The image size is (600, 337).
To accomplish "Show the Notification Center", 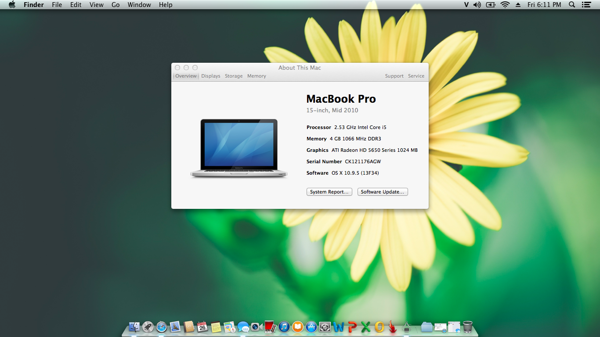I will click(x=586, y=5).
